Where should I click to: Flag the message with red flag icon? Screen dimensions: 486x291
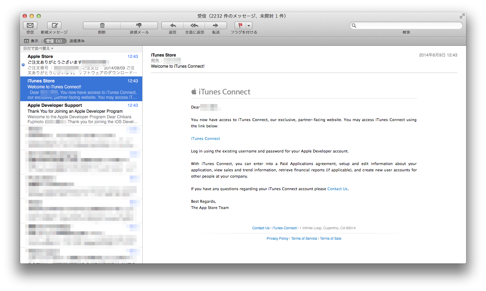[x=240, y=25]
